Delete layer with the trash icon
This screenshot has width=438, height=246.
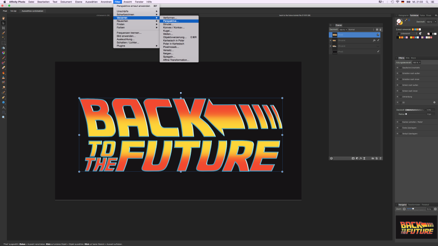380,158
